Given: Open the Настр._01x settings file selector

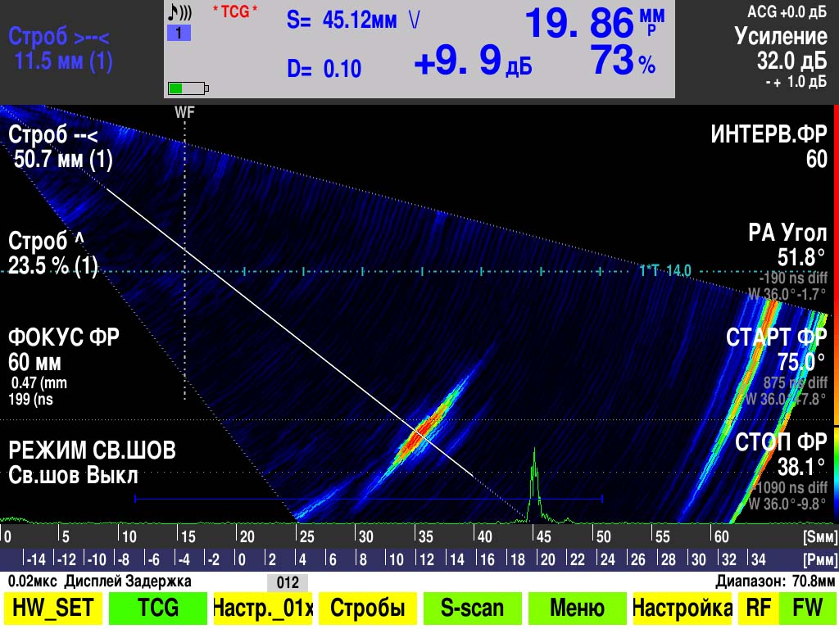Looking at the screenshot, I should pos(263,609).
